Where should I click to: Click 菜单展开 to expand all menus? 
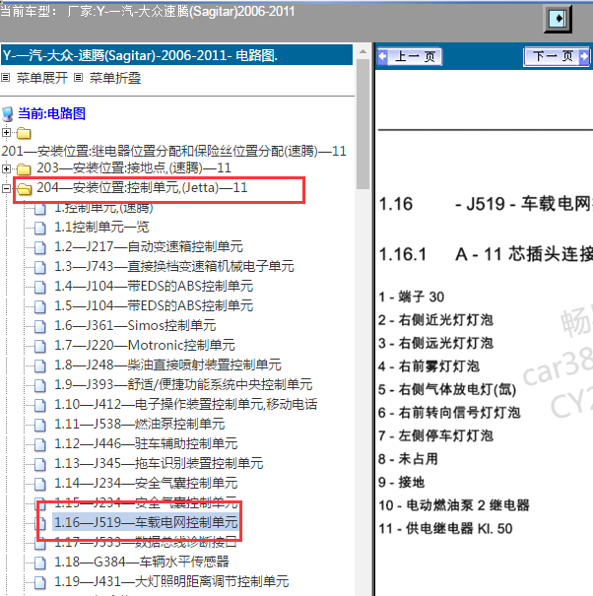pos(41,78)
